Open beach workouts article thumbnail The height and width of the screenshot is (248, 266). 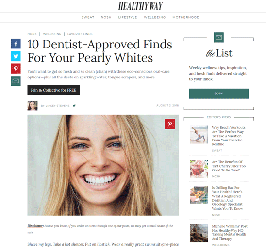coord(199,135)
